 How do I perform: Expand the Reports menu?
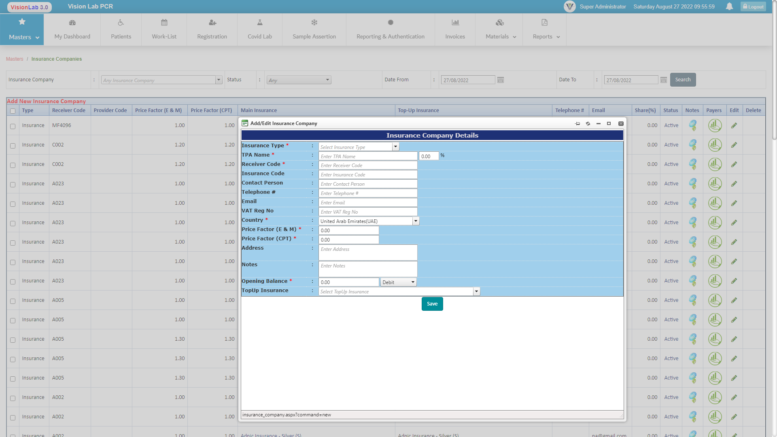point(545,36)
